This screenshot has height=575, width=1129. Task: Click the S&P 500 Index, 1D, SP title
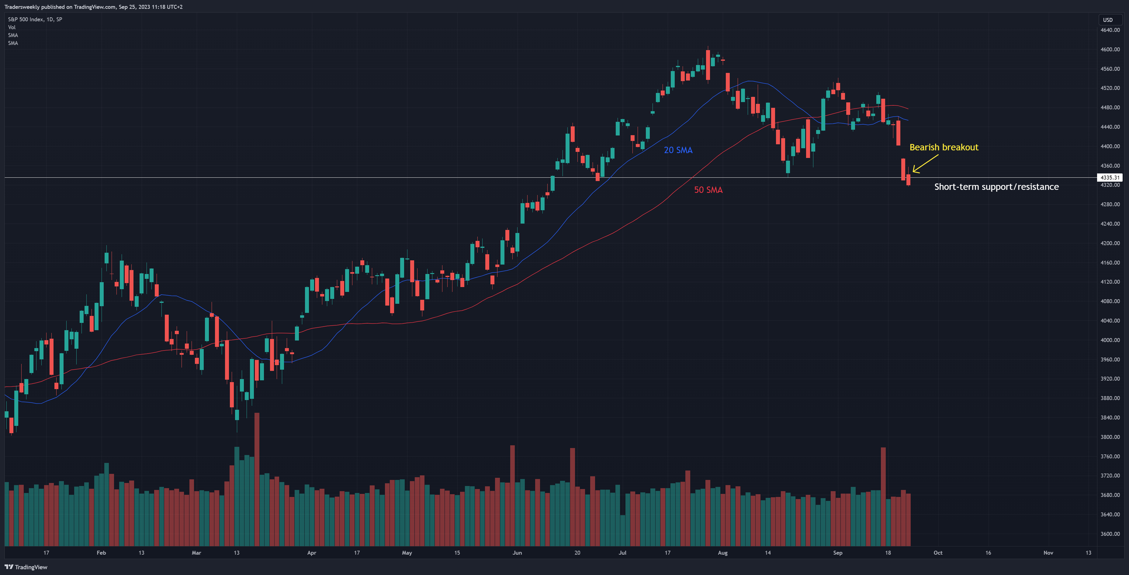35,19
